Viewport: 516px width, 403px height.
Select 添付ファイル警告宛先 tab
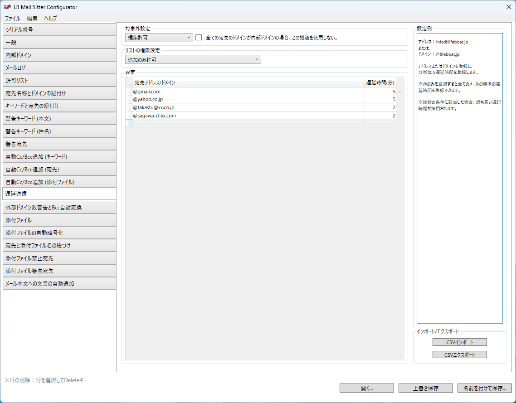coord(59,271)
